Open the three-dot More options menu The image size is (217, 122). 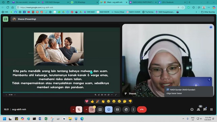coord(133,109)
